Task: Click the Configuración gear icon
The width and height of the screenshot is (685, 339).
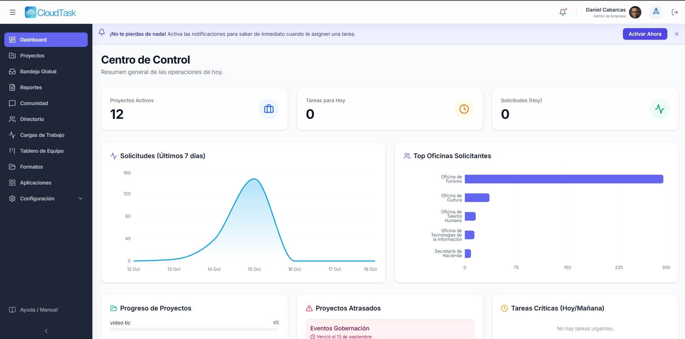Action: tap(12, 199)
